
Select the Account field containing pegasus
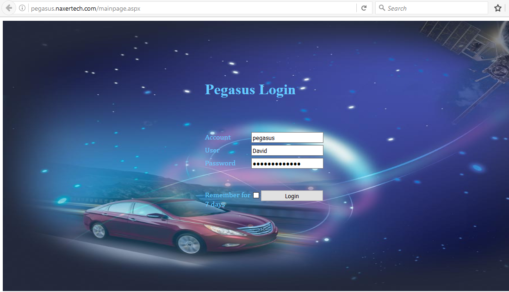click(x=287, y=138)
